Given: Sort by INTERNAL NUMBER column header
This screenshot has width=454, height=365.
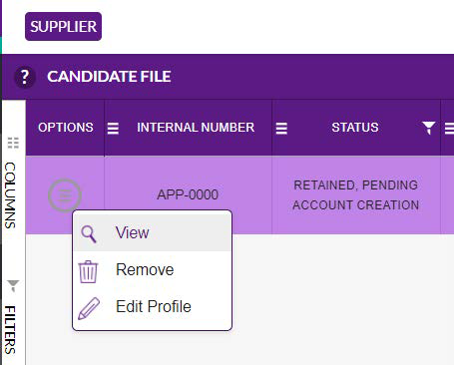Looking at the screenshot, I should (196, 128).
